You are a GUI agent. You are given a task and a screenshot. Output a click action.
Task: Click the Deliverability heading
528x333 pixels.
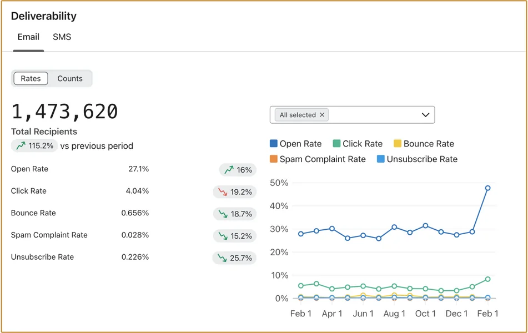44,16
